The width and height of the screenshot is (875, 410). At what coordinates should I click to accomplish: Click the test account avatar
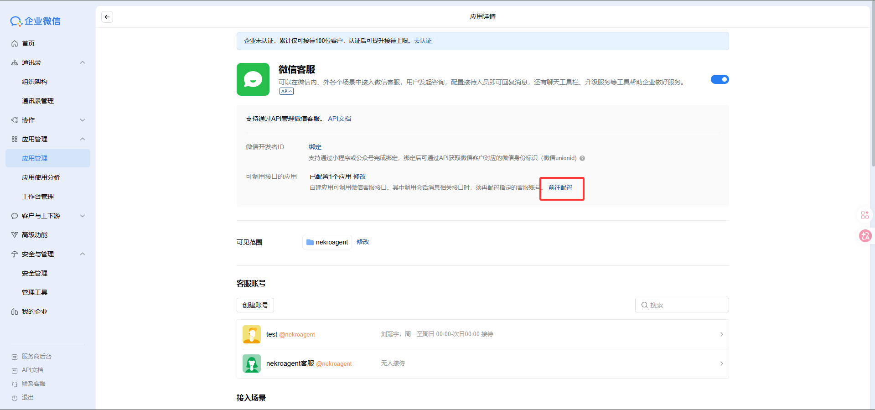[x=252, y=334]
